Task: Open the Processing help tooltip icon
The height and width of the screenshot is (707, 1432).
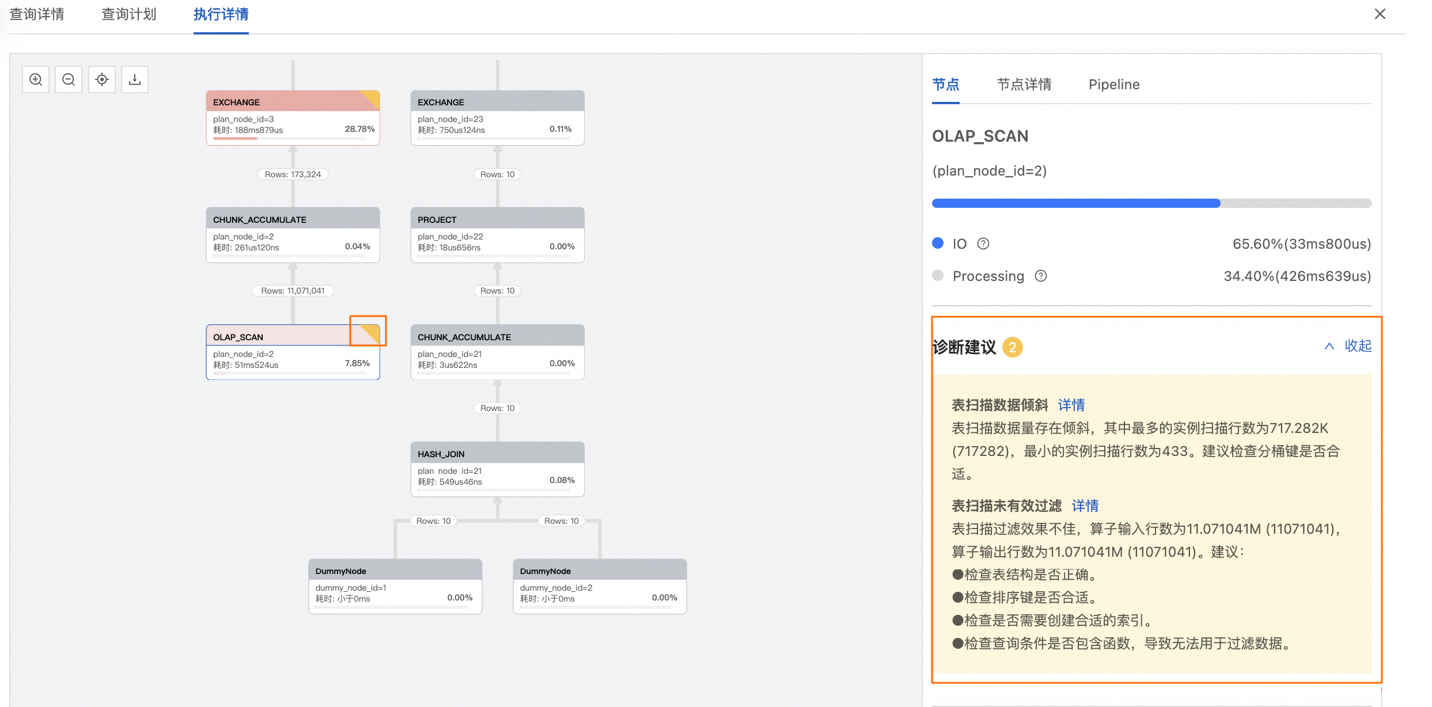Action: 1040,276
